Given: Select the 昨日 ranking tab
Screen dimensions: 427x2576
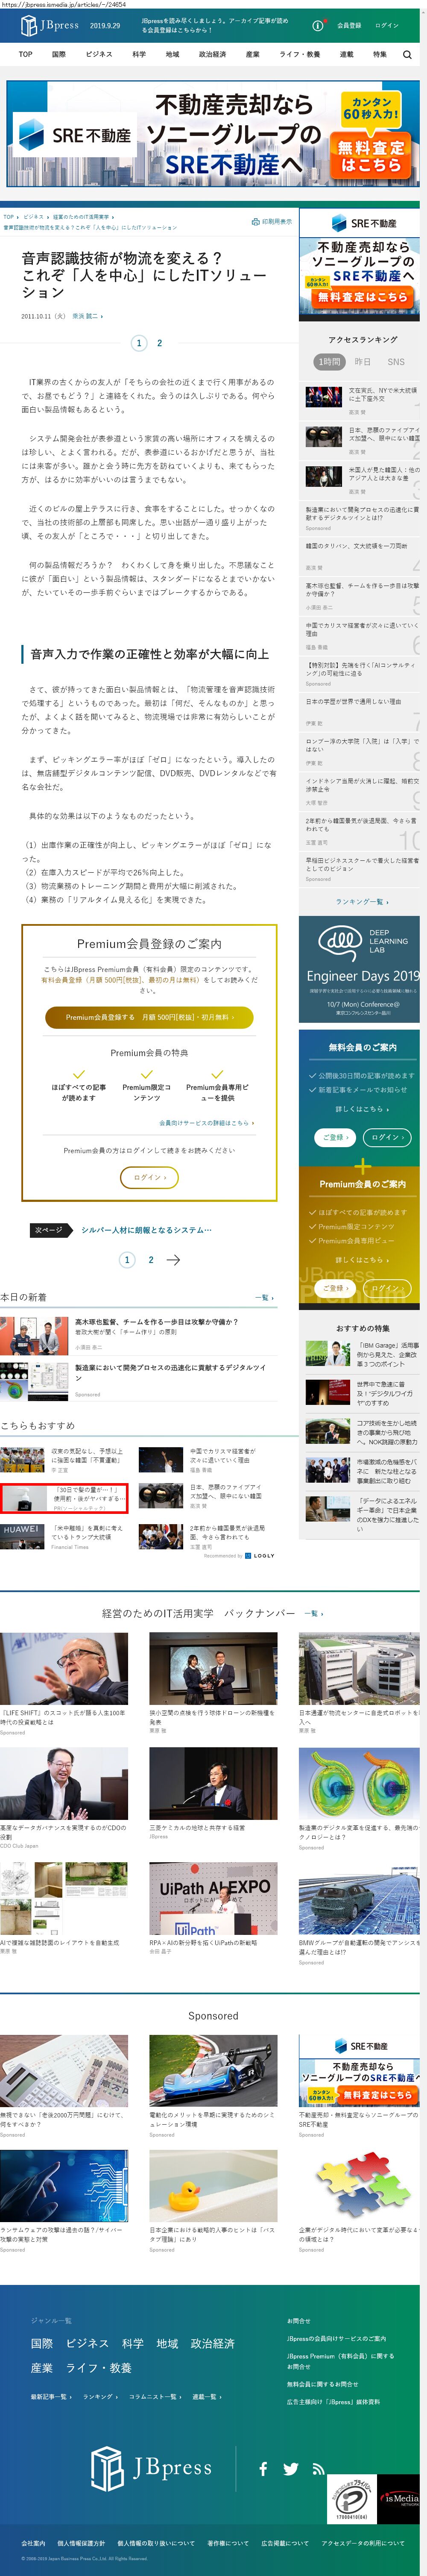Looking at the screenshot, I should coord(363,362).
